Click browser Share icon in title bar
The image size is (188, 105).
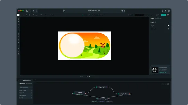coord(162,11)
